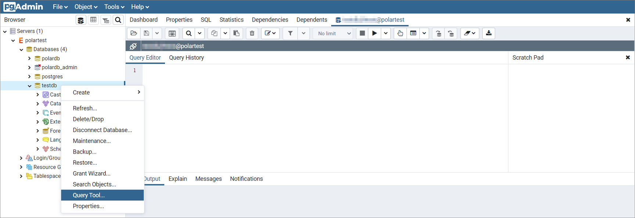Open the pgAdmin logo home
The width and height of the screenshot is (635, 218).
(x=24, y=7)
